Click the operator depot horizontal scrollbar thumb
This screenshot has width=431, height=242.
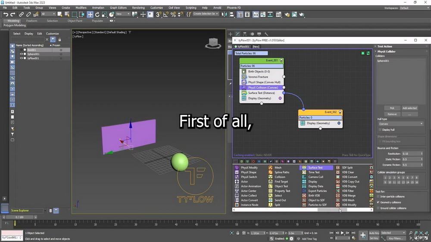pos(332,210)
